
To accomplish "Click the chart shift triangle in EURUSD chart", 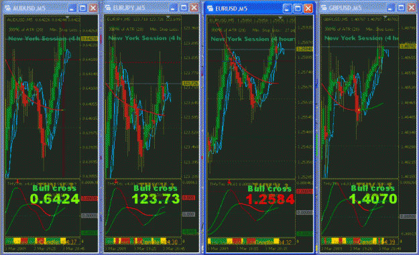I will point(280,17).
